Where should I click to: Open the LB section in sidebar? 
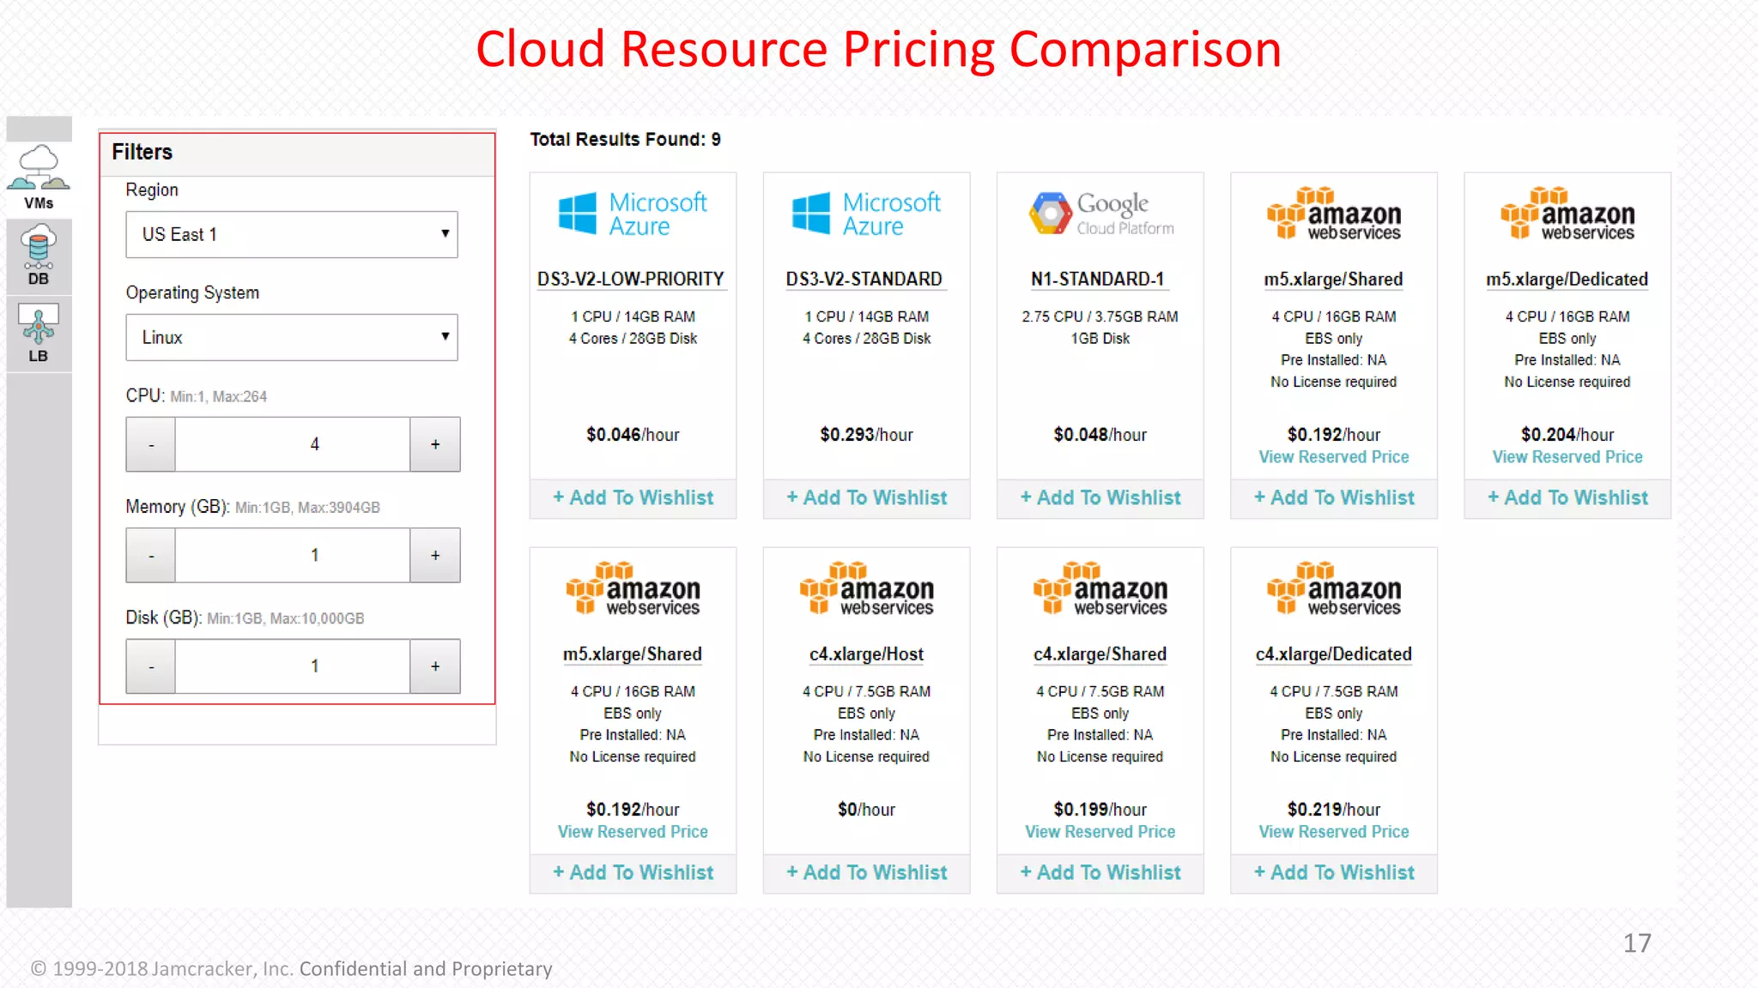[x=39, y=334]
